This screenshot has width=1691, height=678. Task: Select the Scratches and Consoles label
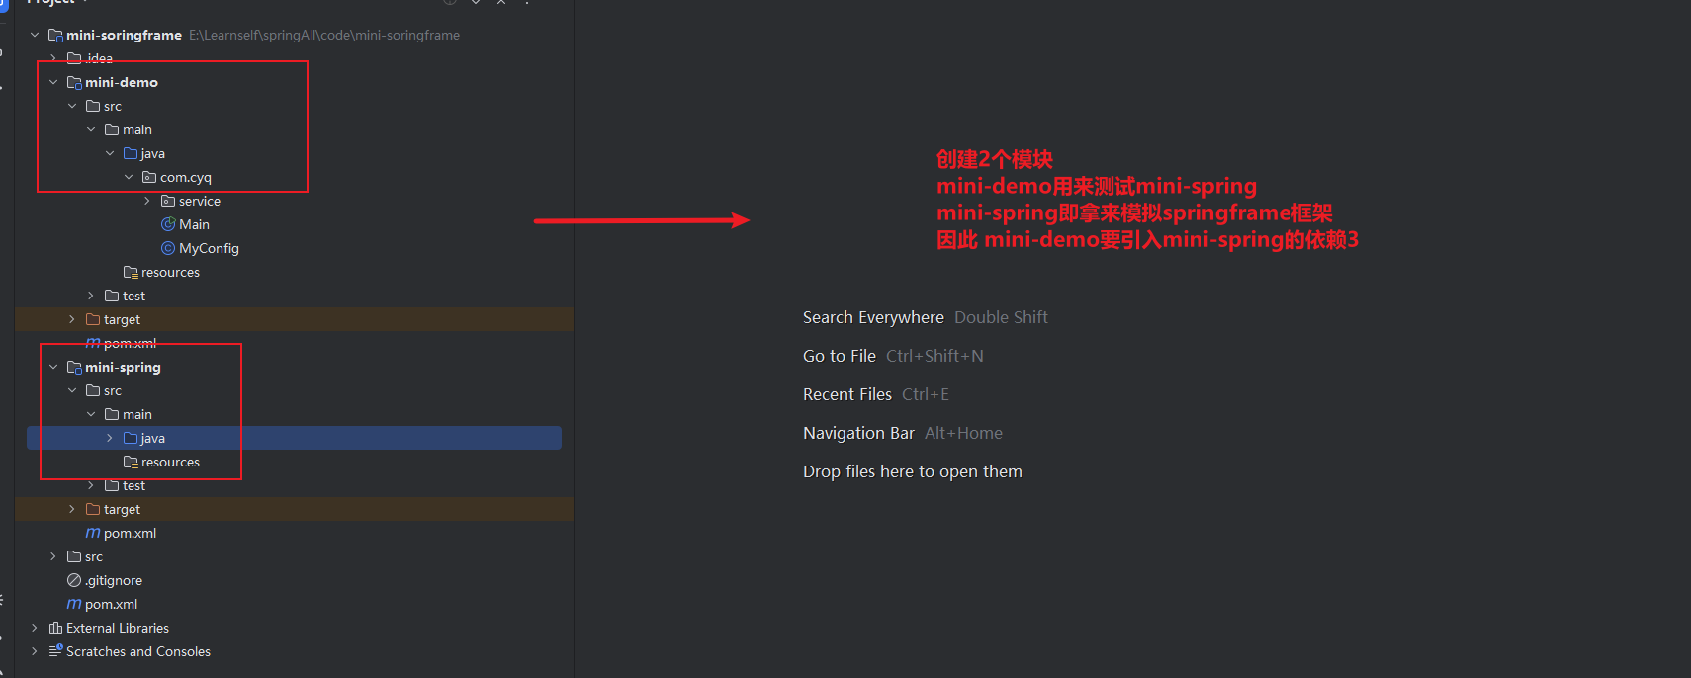click(x=138, y=651)
